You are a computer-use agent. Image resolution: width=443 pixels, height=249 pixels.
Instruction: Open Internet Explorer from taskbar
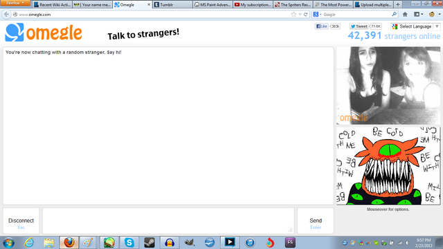pyautogui.click(x=29, y=243)
